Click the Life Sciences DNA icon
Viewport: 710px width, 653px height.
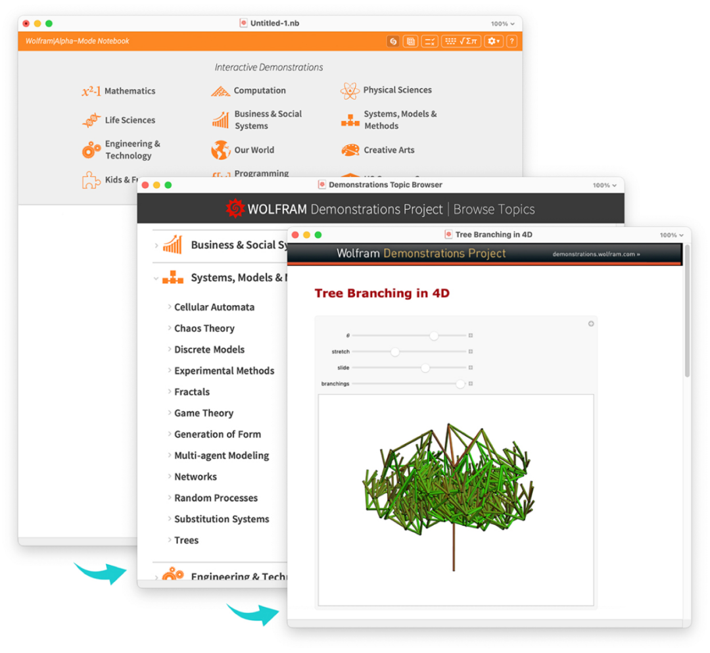91,120
